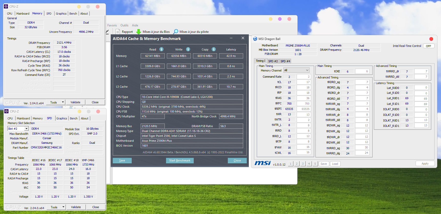The width and height of the screenshot is (441, 214).
Task: Open Tools dropdown arrow in top CPU-Z window
Action: point(63,102)
